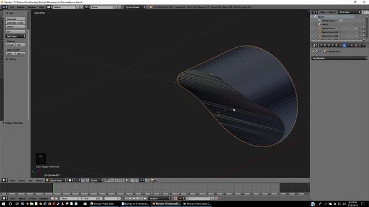Image resolution: width=369 pixels, height=207 pixels.
Task: Hide BezierCurve.001 with its eye icon
Action: click(356, 32)
